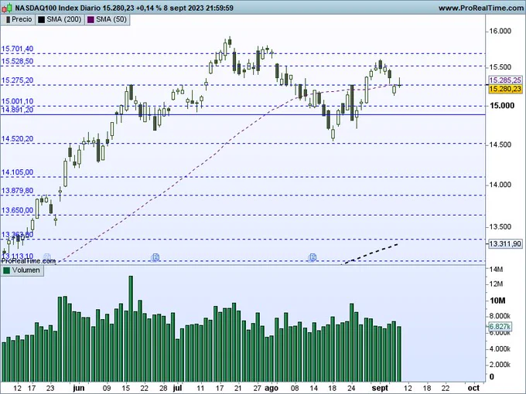Click the 12M volume axis label
This screenshot has width=526, height=394.
click(x=496, y=284)
